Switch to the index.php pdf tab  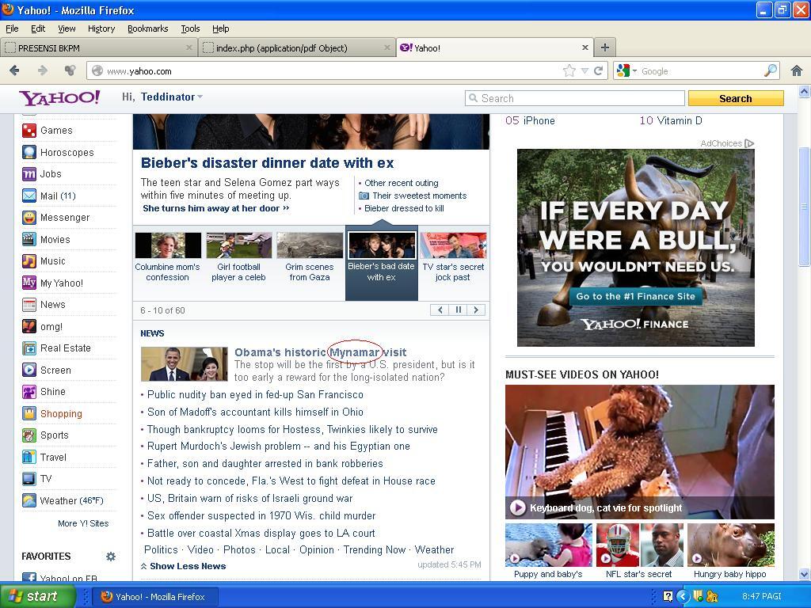click(x=296, y=48)
